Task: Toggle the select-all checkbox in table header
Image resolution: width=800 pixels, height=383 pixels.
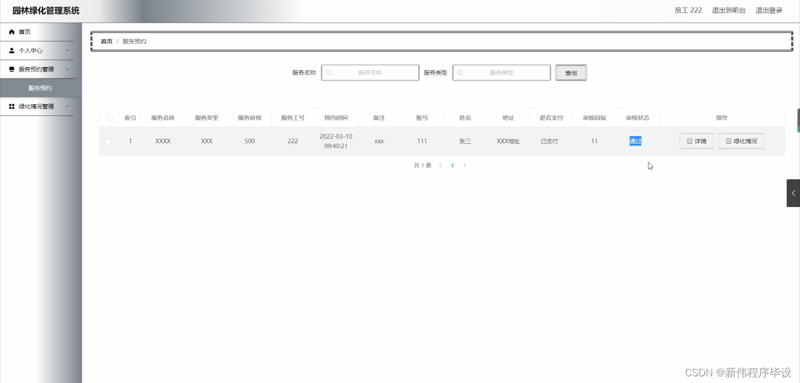Action: pyautogui.click(x=109, y=117)
